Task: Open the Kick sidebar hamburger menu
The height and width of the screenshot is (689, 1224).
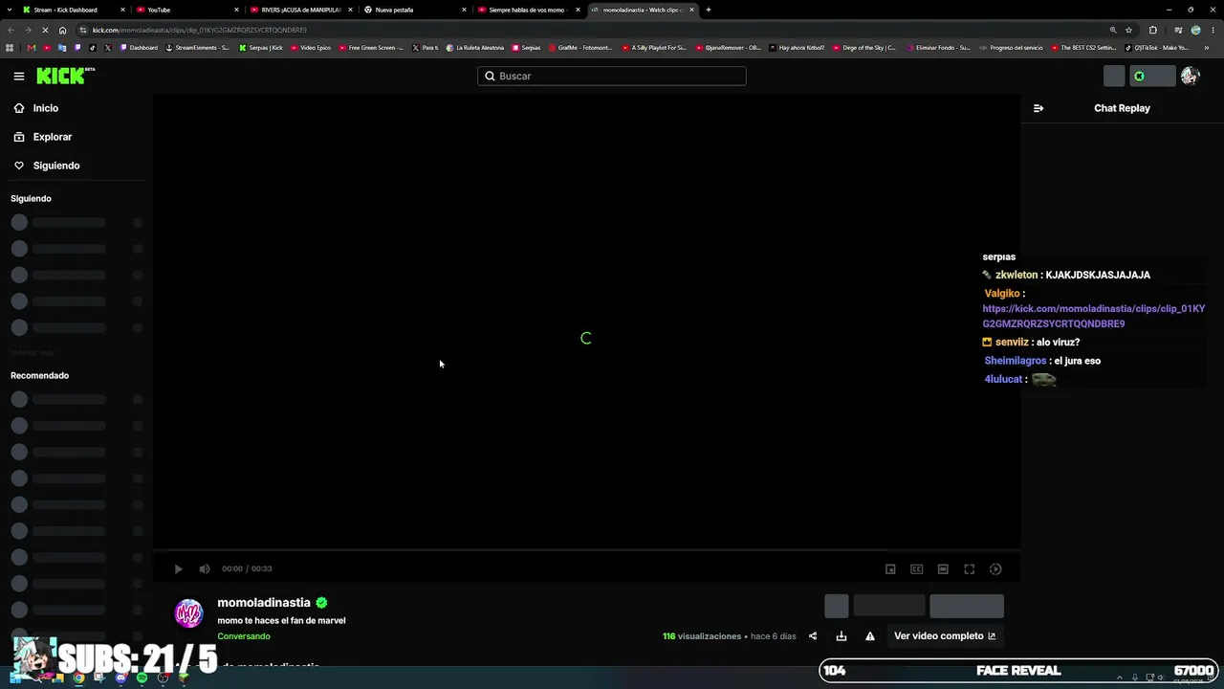Action: click(19, 77)
